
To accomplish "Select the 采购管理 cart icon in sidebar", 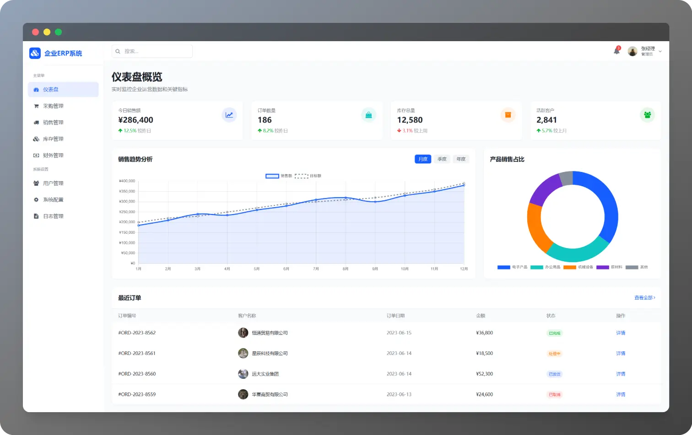I will [x=37, y=106].
